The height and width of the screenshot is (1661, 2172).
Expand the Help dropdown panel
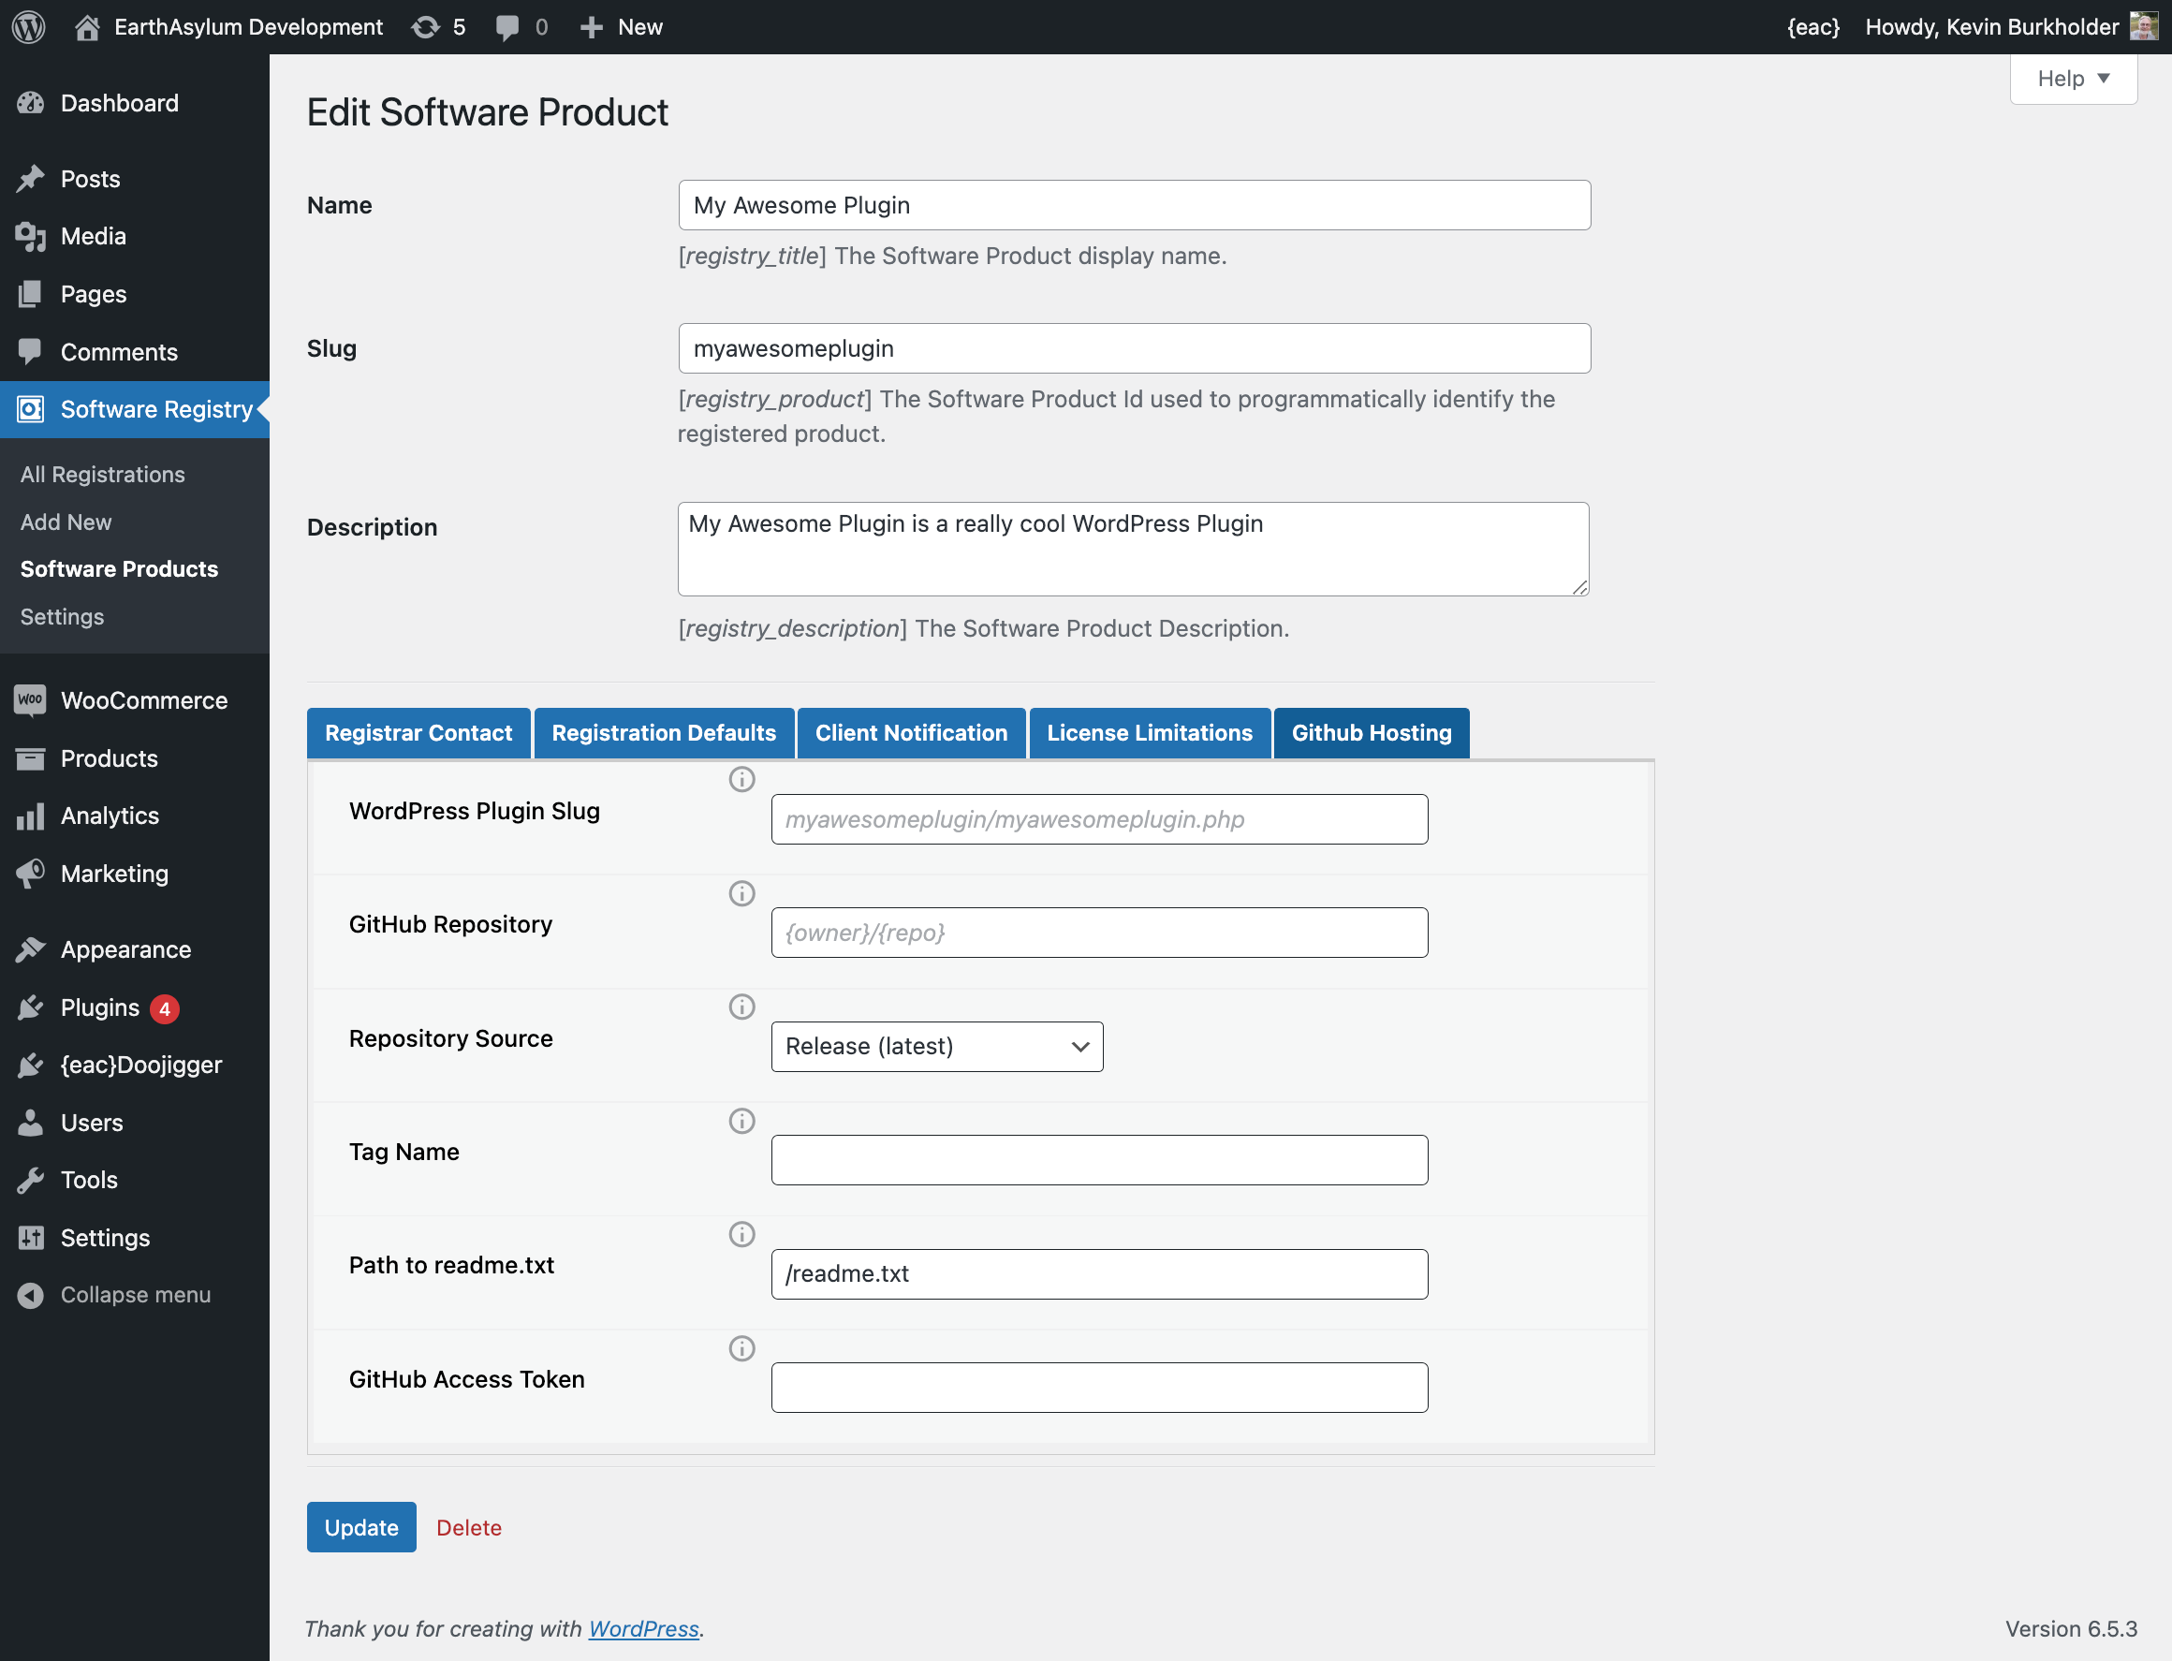[x=2073, y=79]
